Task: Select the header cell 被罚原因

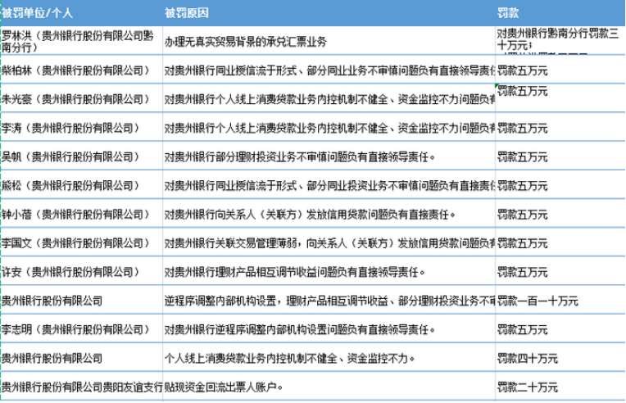Action: [329, 13]
